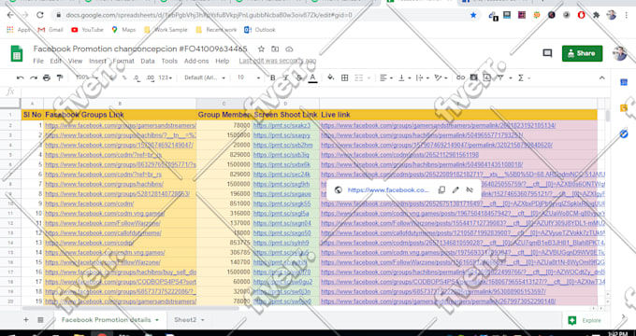Screen dimensions: 636x336
Task: Click the Redo icon
Action: point(34,77)
